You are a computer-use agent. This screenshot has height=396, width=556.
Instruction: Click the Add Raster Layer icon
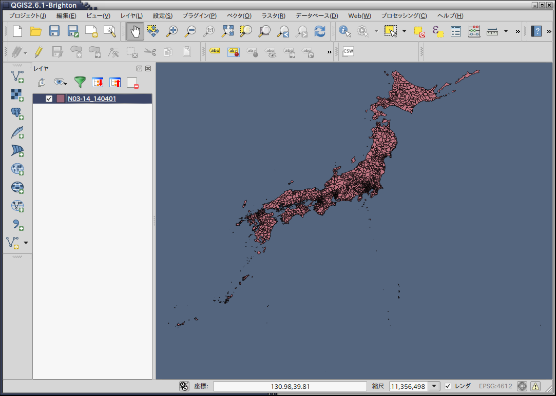coord(17,95)
